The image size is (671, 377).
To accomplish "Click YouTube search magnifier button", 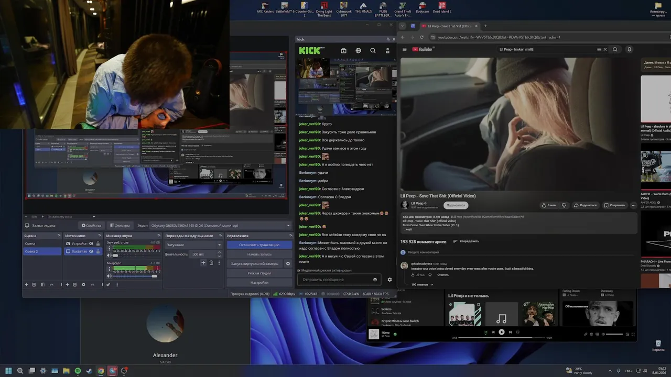I will point(615,49).
